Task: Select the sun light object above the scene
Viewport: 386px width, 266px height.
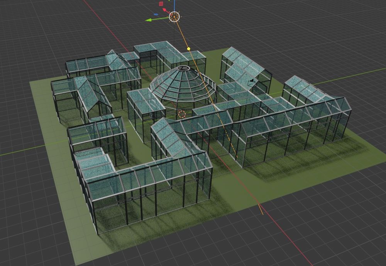Action: tap(174, 17)
